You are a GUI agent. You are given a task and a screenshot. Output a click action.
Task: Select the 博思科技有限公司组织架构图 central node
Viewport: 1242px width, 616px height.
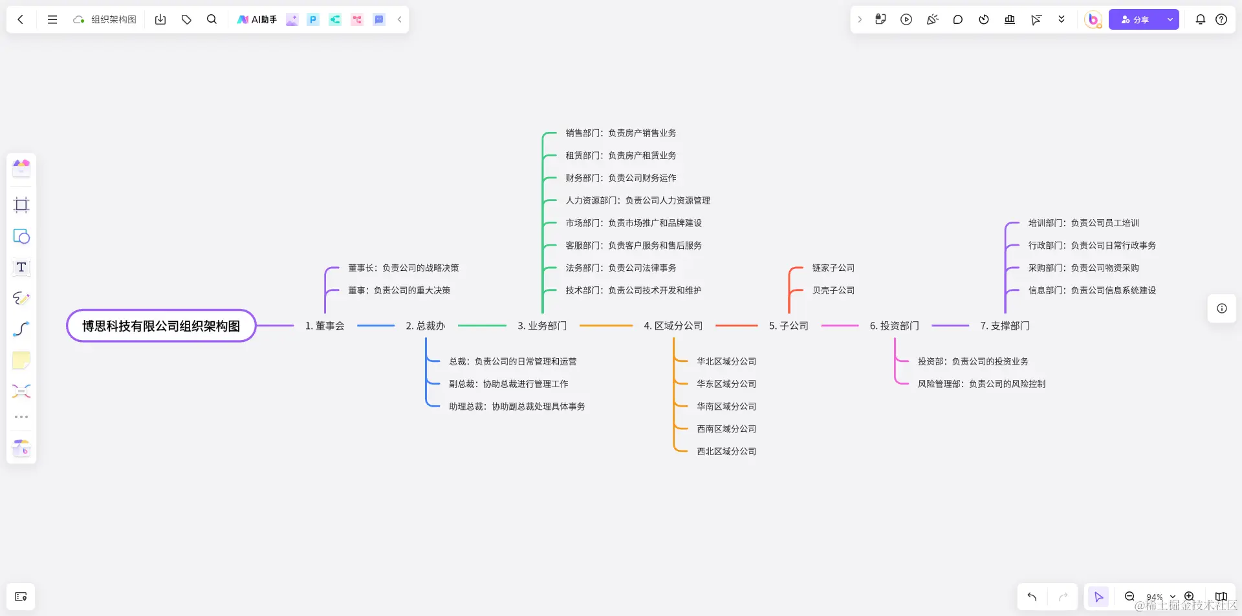(160, 326)
